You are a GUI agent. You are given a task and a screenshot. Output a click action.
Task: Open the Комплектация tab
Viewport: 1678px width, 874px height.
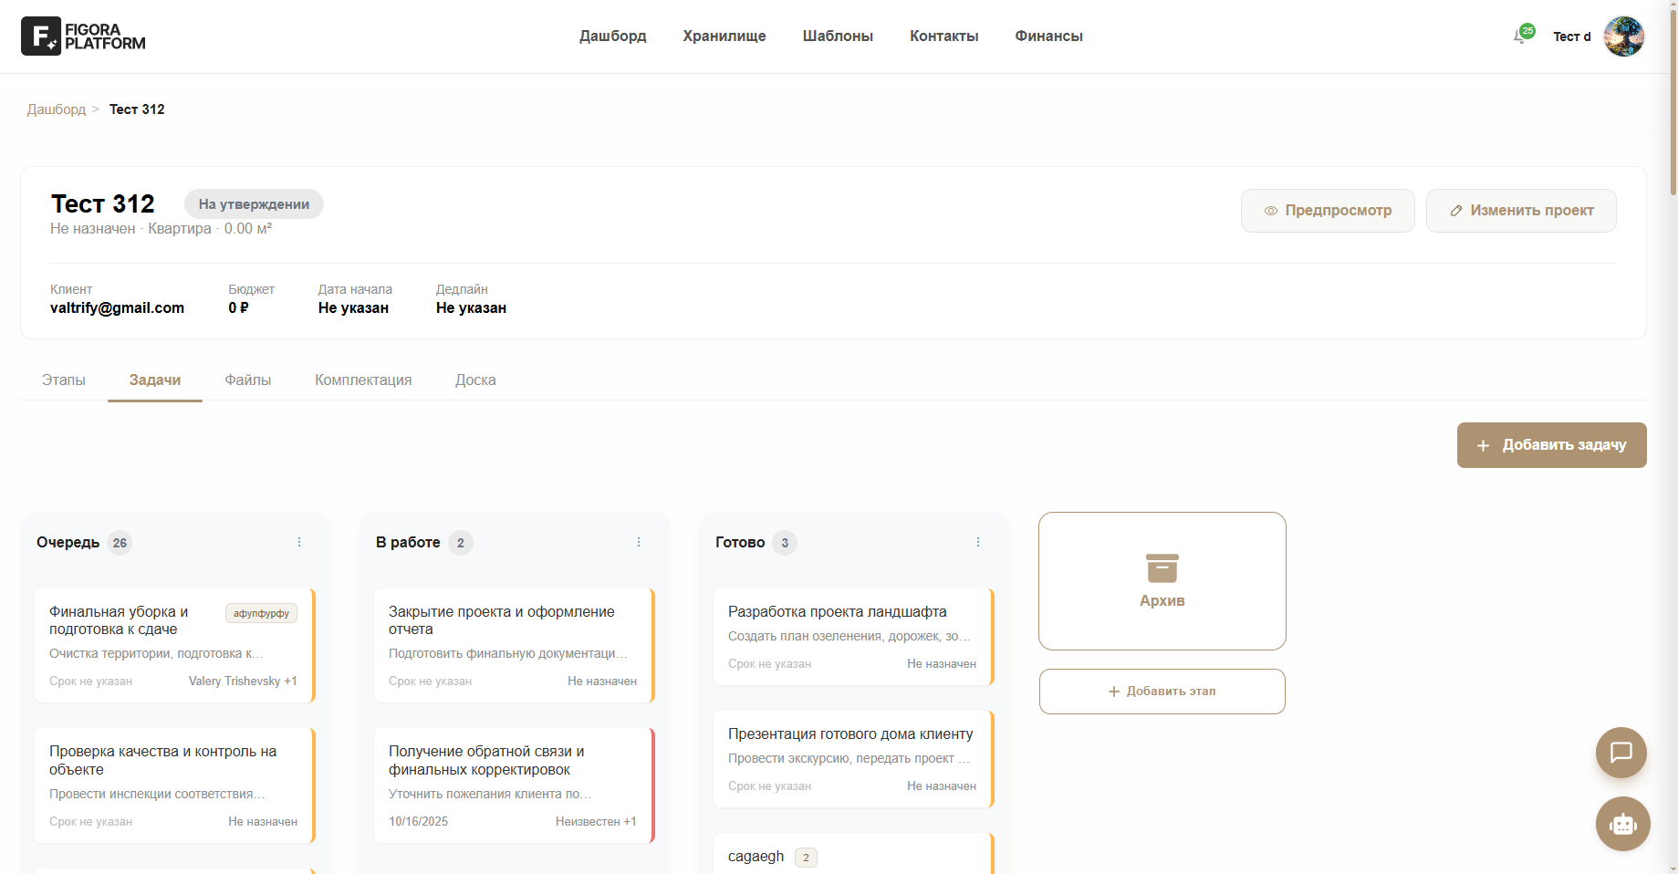point(363,380)
